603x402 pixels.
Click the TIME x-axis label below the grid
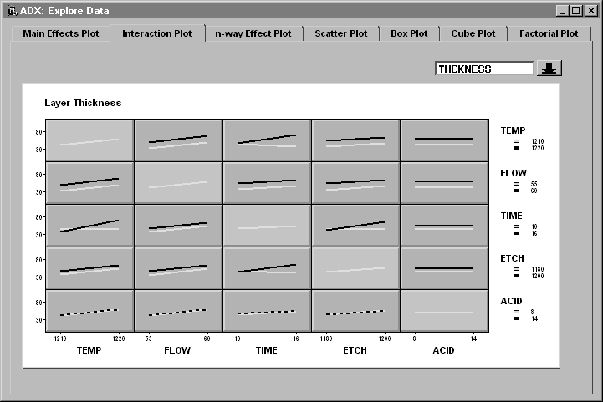click(266, 350)
